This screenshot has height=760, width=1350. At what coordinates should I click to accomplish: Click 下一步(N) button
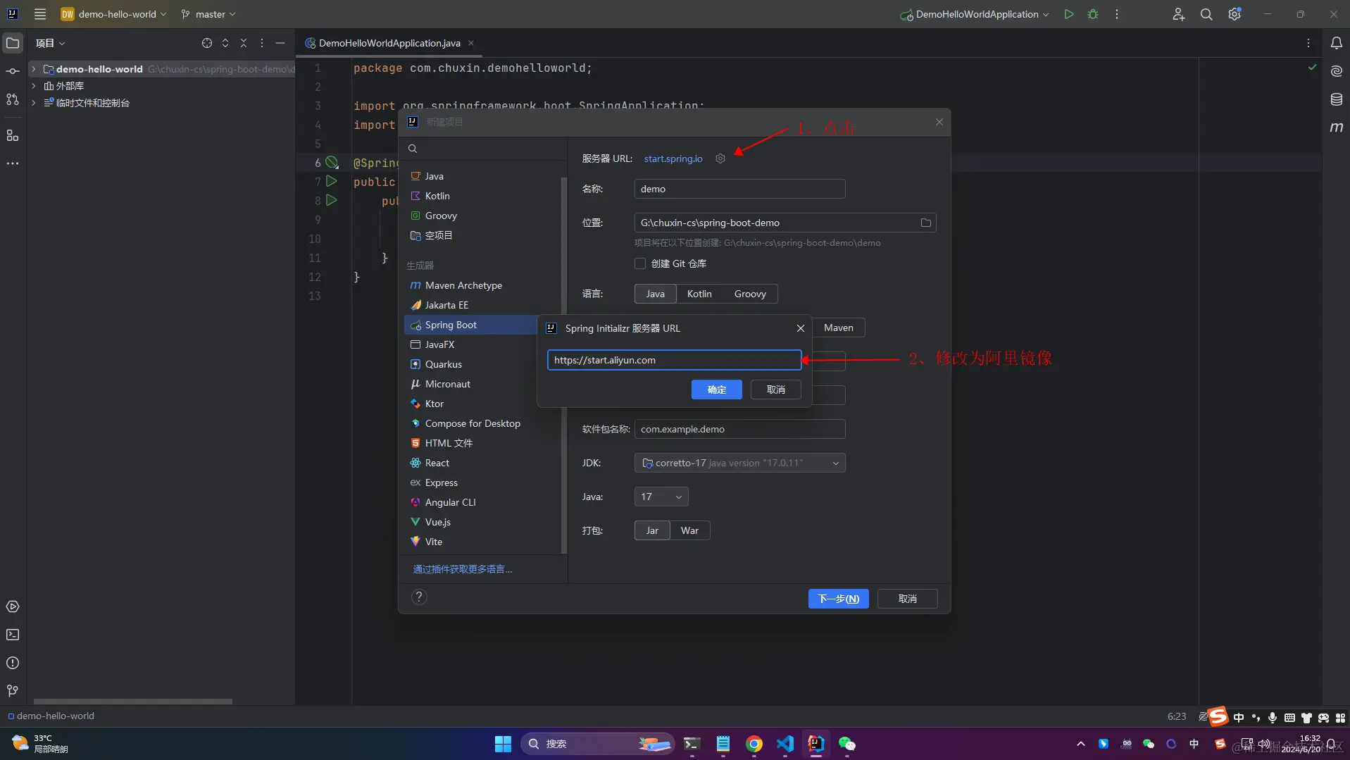pyautogui.click(x=838, y=599)
